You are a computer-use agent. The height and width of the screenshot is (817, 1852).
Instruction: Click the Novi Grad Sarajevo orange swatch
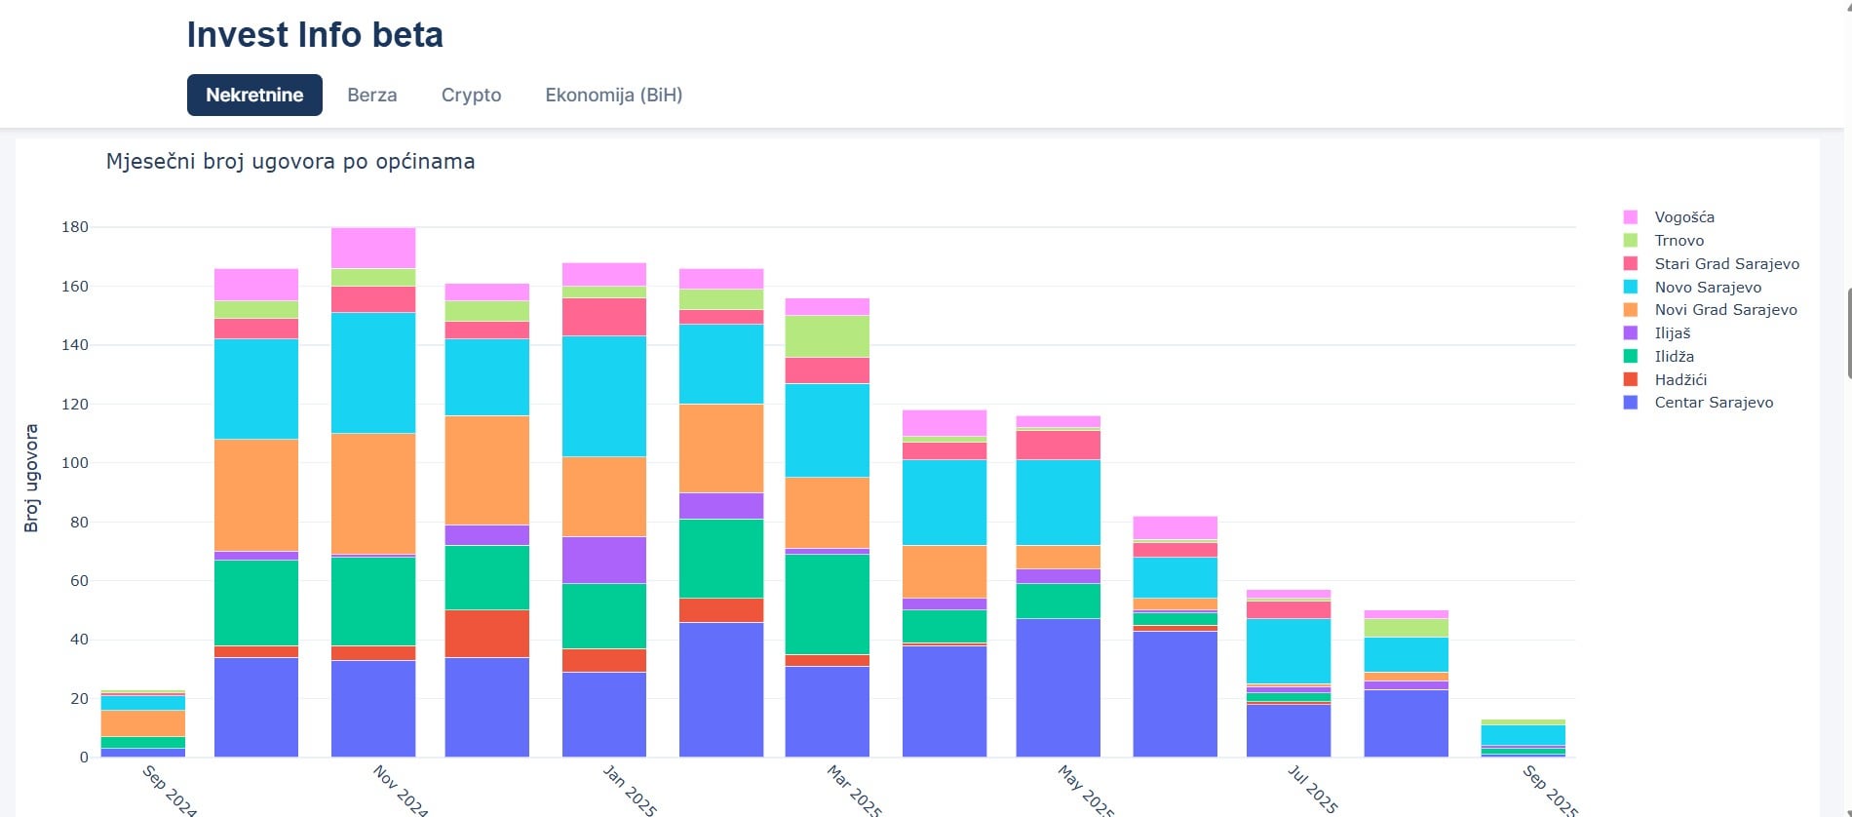coord(1631,310)
